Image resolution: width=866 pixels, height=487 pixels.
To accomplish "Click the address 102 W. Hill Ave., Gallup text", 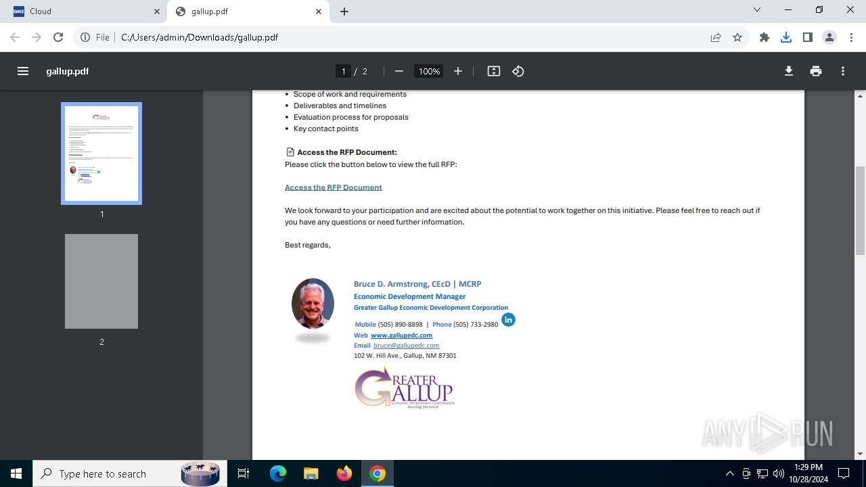I will [x=405, y=356].
